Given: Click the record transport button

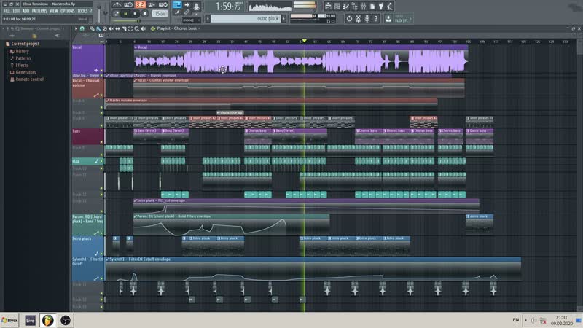Looking at the screenshot, I should pos(144,14).
